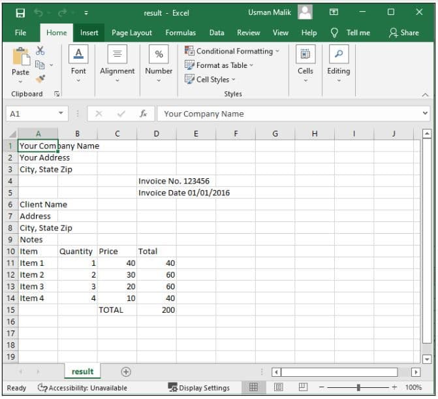The image size is (438, 399).
Task: Add a new sheet with plus icon
Action: point(126,372)
